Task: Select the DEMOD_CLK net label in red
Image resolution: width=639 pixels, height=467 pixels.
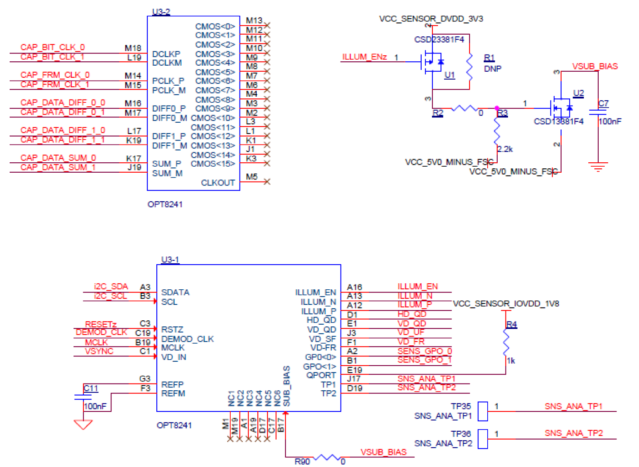Action: [101, 332]
